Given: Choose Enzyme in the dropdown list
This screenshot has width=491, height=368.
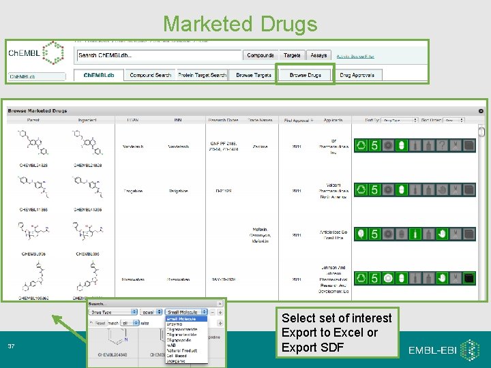Looking at the screenshot, I should (186, 324).
